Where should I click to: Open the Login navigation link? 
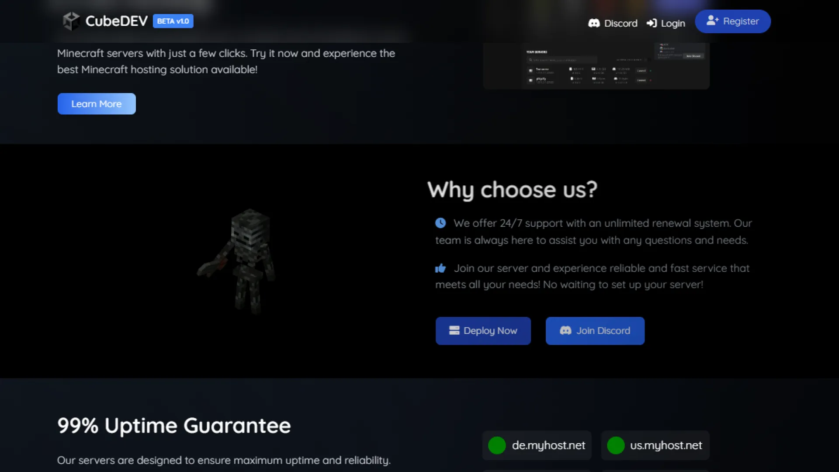[x=673, y=23]
